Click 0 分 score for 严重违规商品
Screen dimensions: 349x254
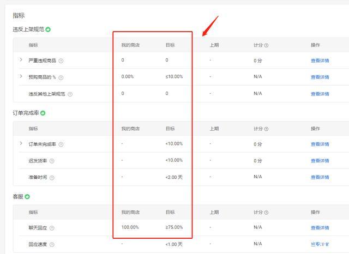258,61
